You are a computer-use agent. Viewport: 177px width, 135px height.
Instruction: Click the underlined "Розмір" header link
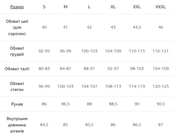tap(17, 7)
